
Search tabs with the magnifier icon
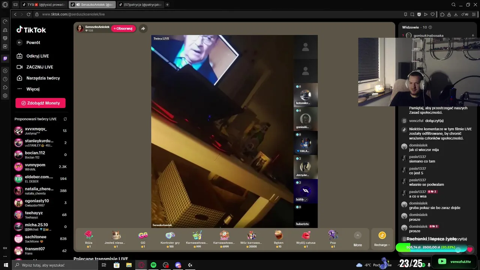point(453,4)
